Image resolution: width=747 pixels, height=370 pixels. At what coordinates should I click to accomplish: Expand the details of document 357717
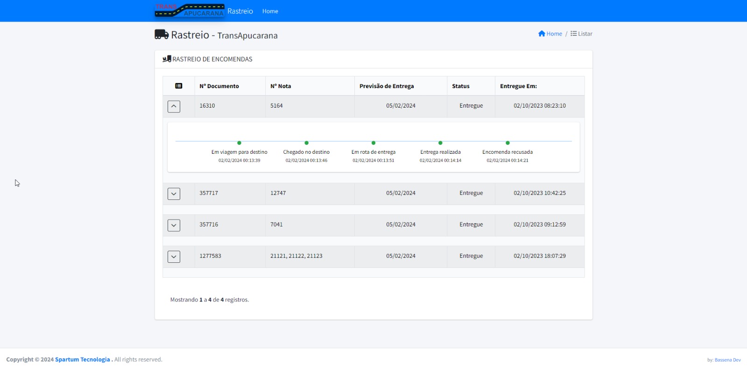[x=174, y=193]
